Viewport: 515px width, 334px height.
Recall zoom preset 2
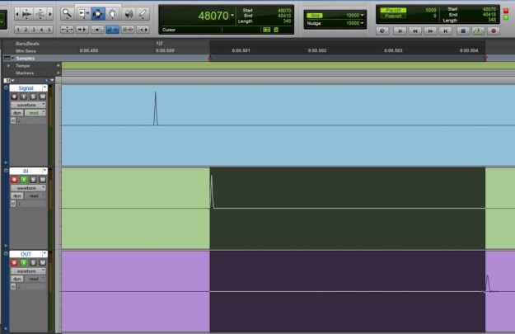pyautogui.click(x=26, y=30)
